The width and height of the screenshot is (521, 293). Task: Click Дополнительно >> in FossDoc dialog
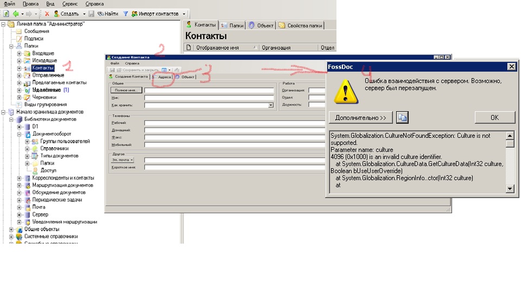(361, 118)
